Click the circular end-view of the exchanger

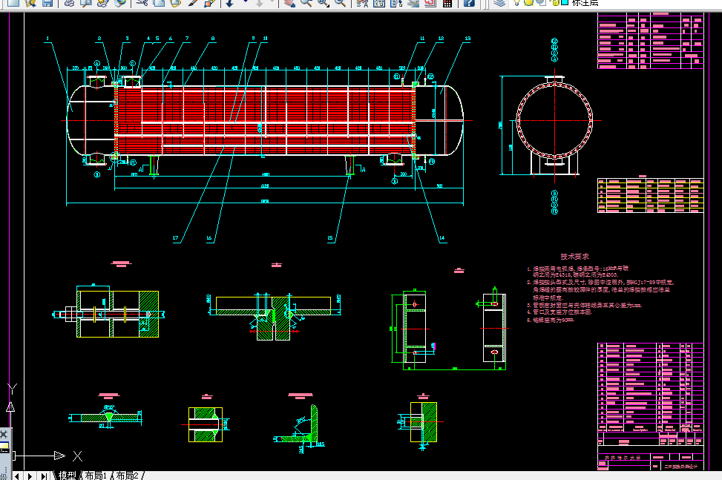click(554, 121)
